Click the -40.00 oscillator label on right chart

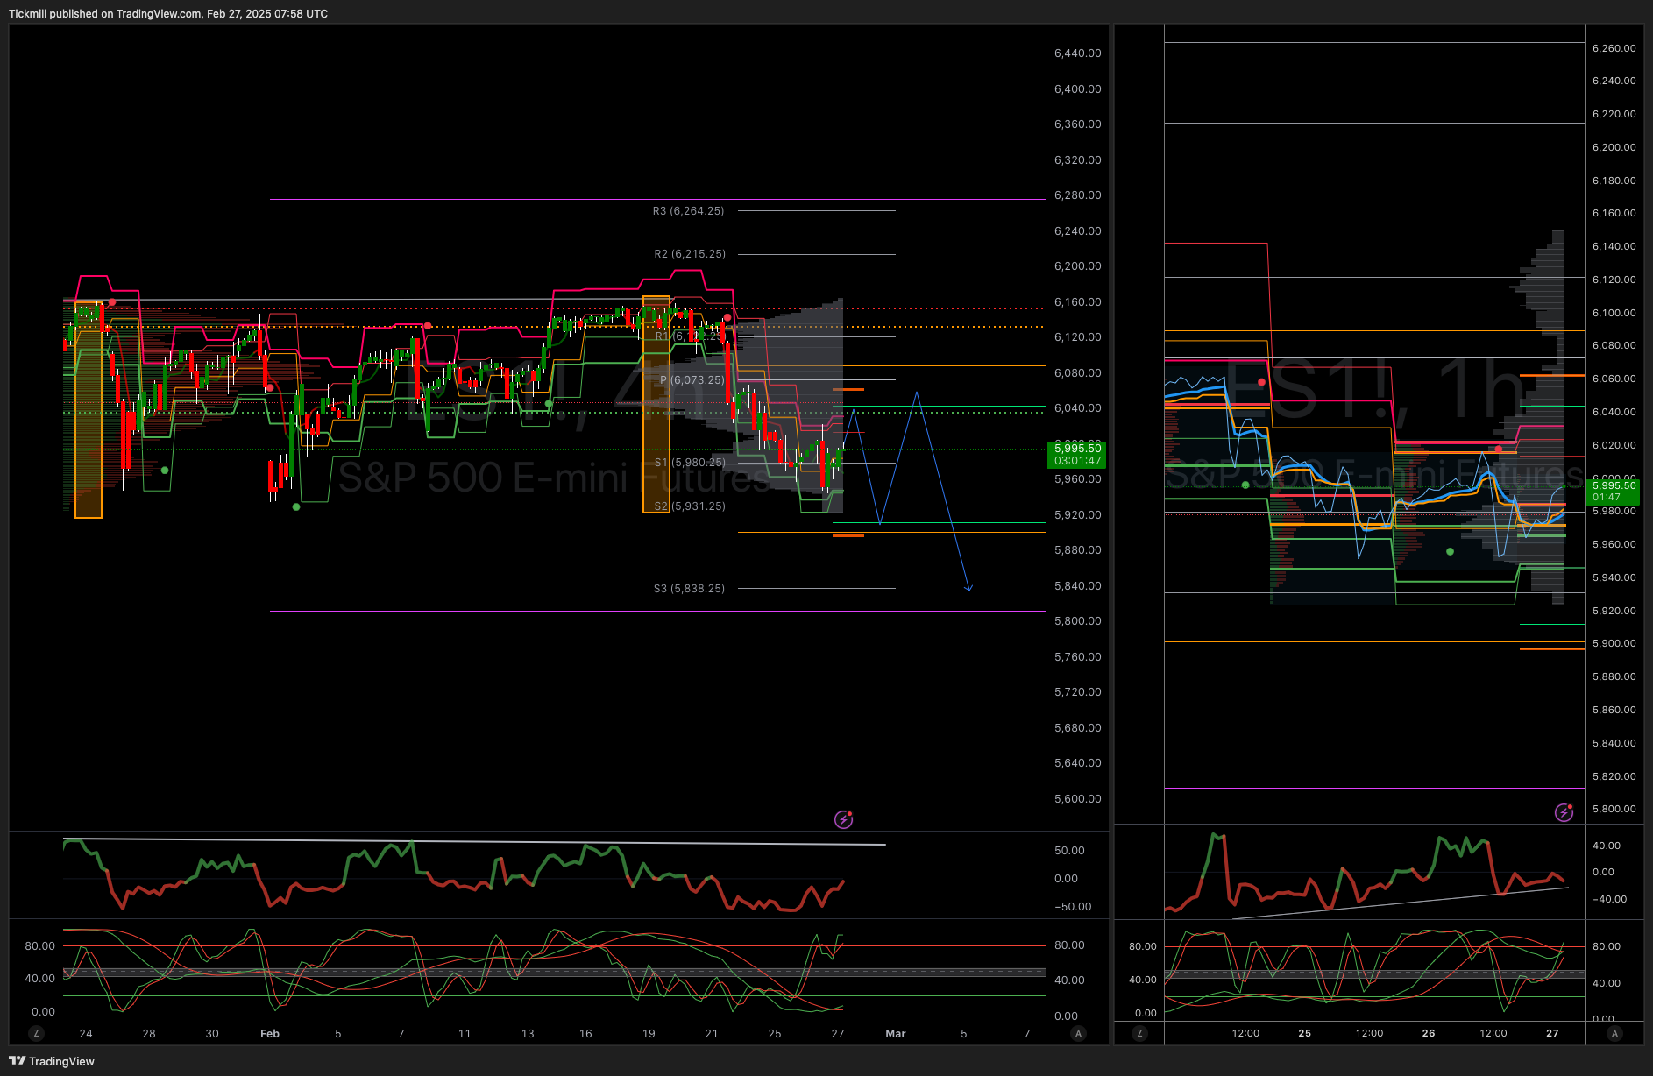tap(1609, 899)
